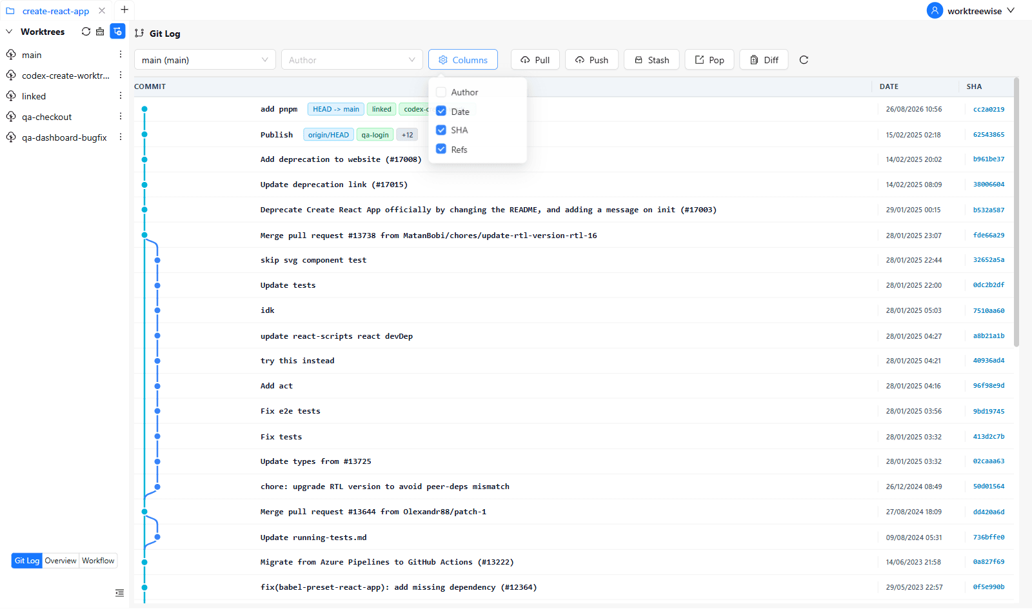Click the Push button
The image size is (1032, 613).
591,60
